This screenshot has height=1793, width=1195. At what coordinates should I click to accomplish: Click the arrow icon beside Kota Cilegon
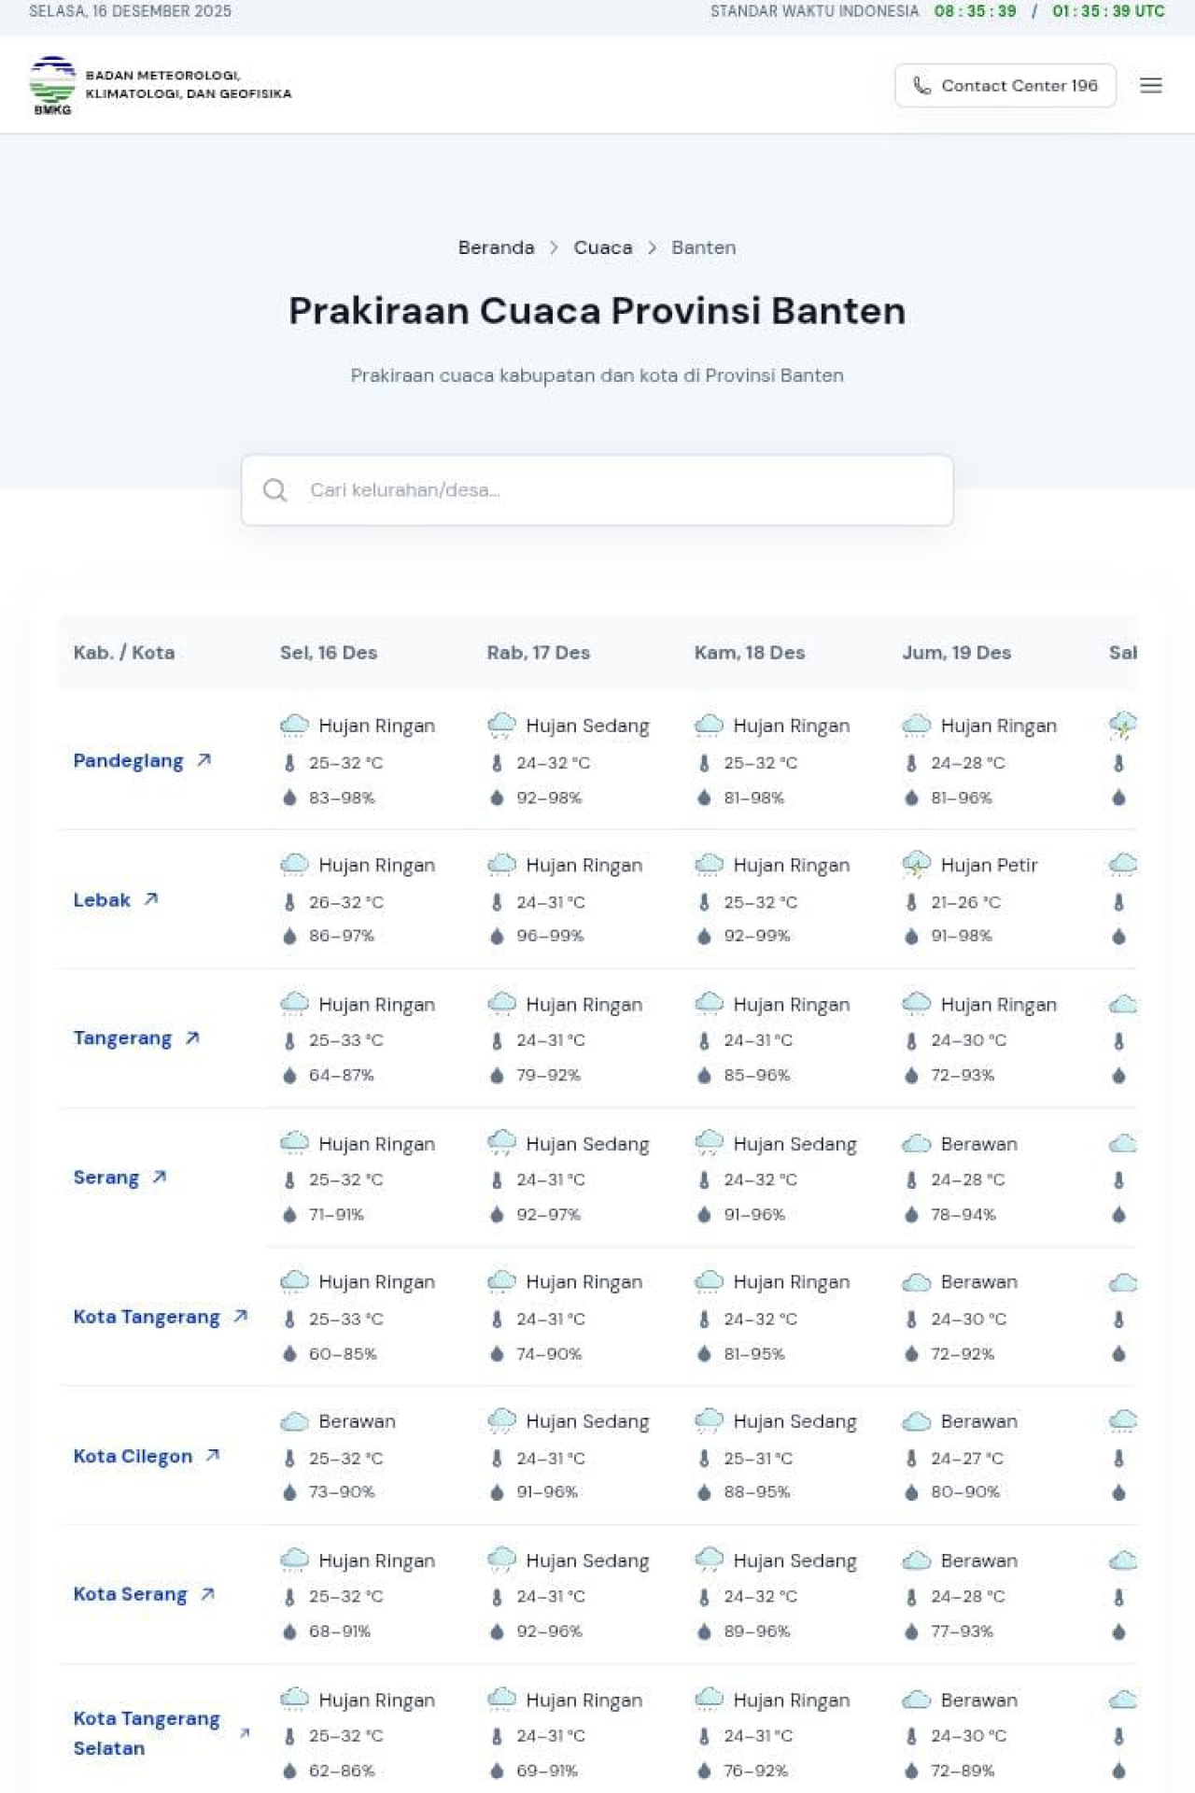[x=213, y=1455]
